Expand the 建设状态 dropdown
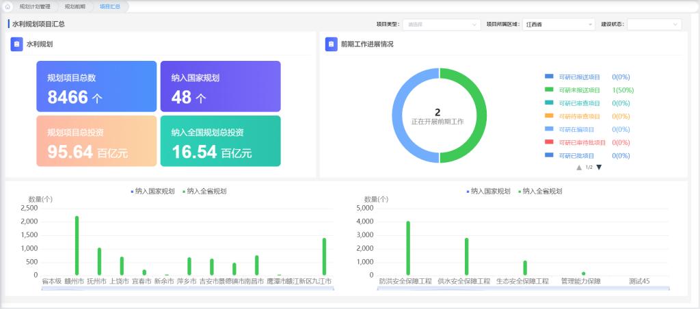Screen dimensions: 700x309 pyautogui.click(x=654, y=25)
